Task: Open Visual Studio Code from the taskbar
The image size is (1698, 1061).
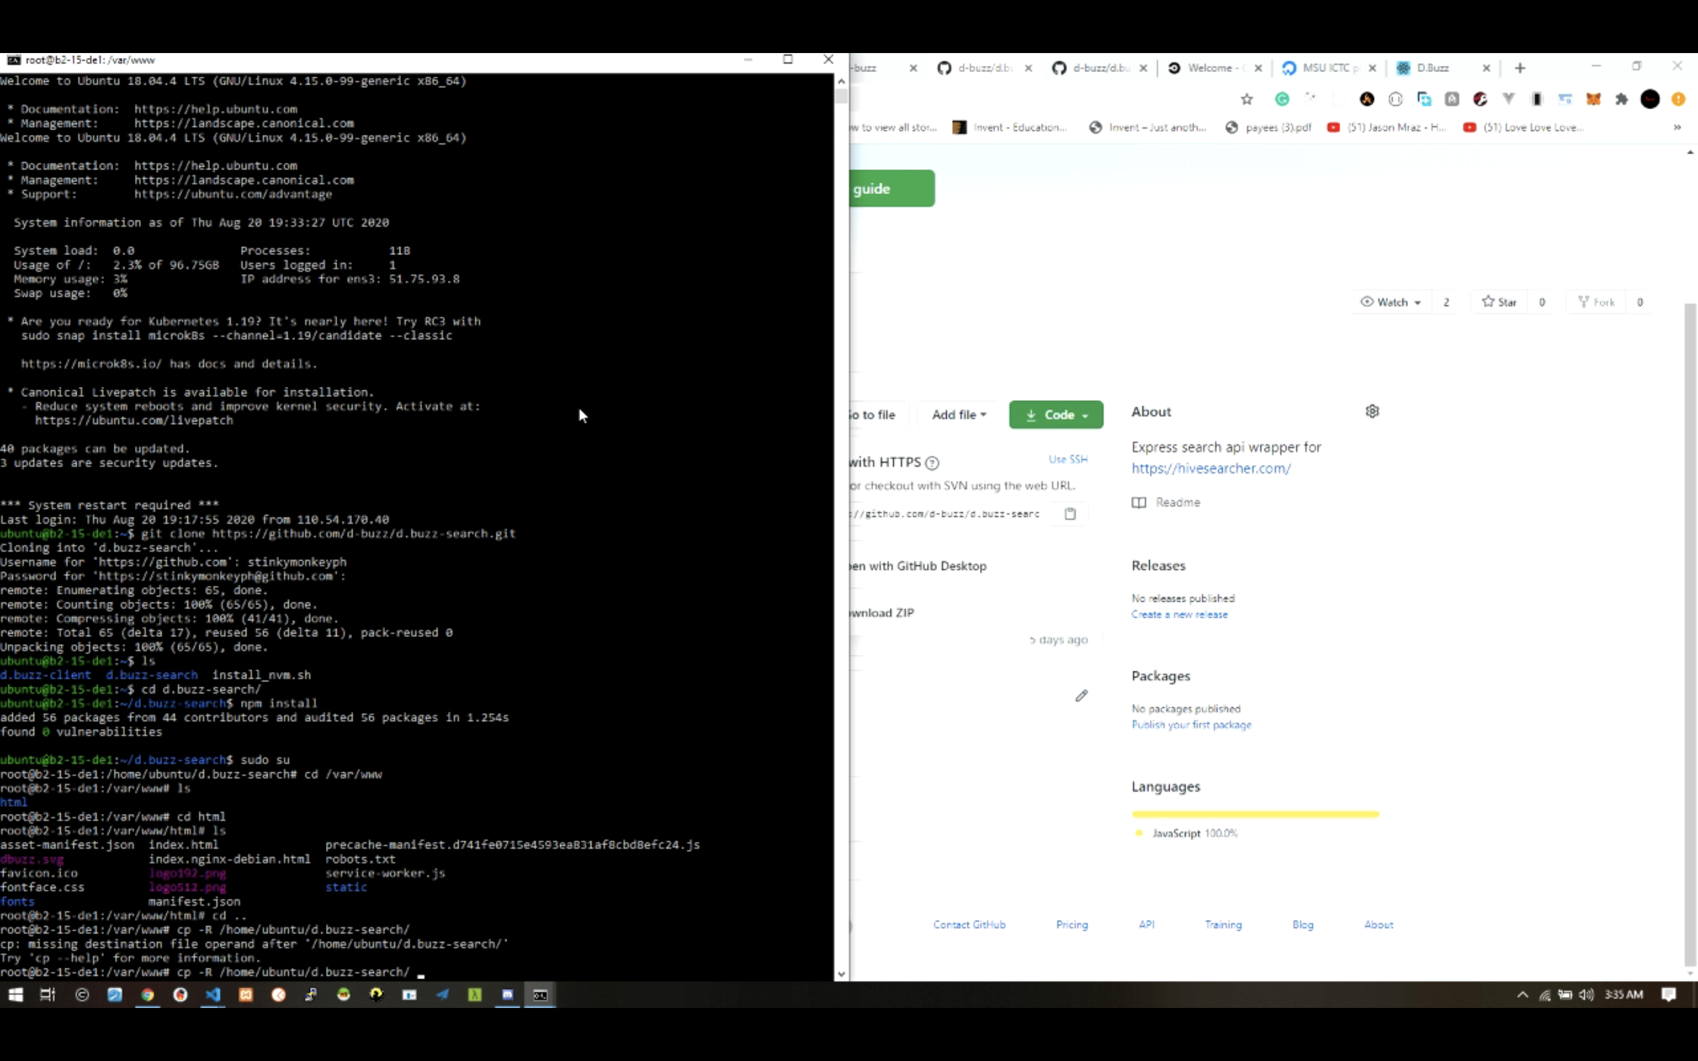Action: click(x=213, y=994)
